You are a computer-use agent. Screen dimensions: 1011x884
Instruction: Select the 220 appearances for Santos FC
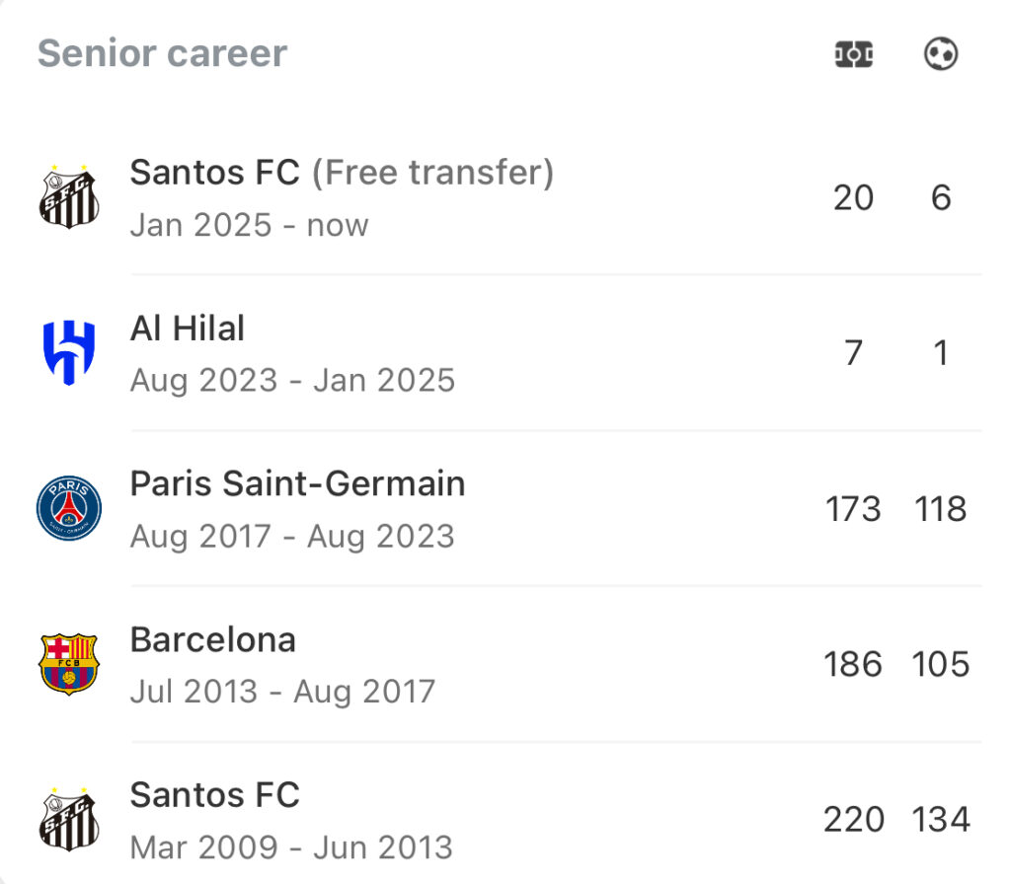pyautogui.click(x=853, y=820)
